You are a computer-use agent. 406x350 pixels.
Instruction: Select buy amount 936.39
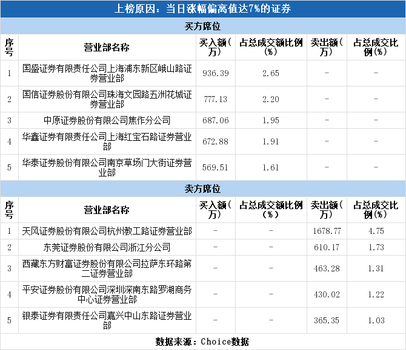click(216, 73)
